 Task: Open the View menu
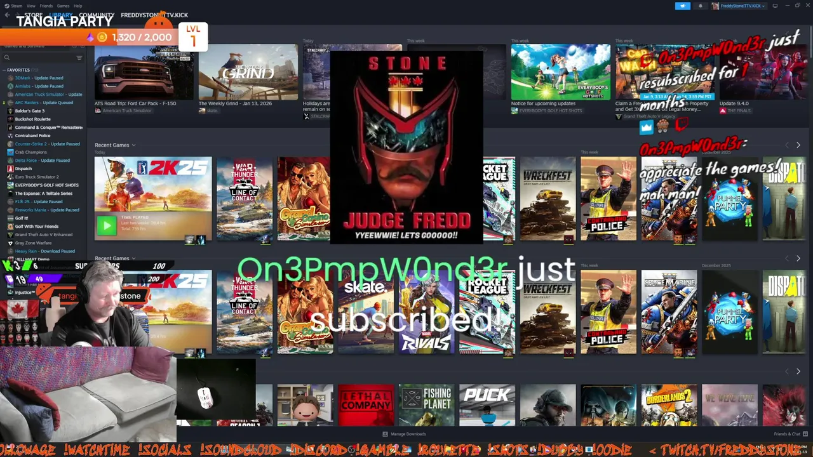(31, 6)
